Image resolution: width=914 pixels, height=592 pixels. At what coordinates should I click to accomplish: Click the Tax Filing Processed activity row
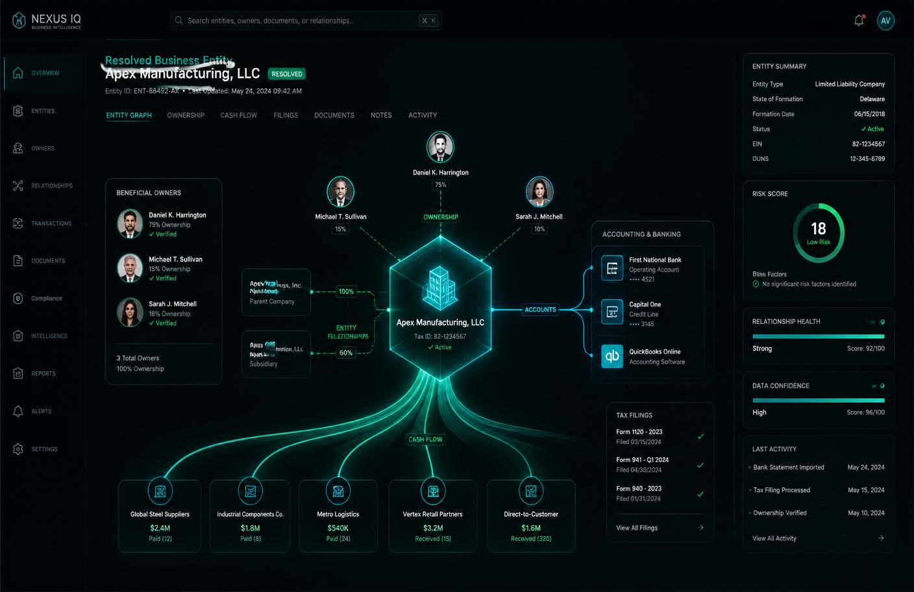817,490
